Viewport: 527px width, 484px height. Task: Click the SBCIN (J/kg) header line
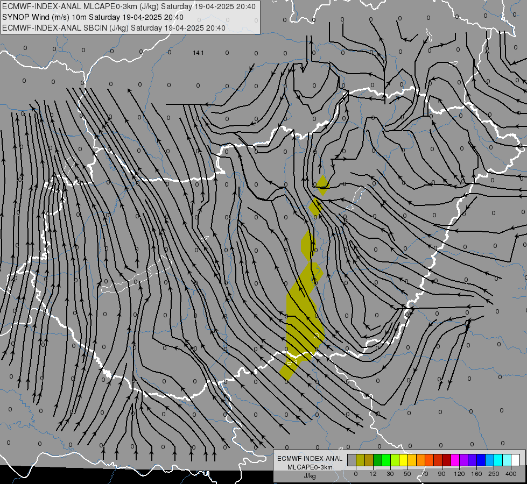click(x=114, y=28)
